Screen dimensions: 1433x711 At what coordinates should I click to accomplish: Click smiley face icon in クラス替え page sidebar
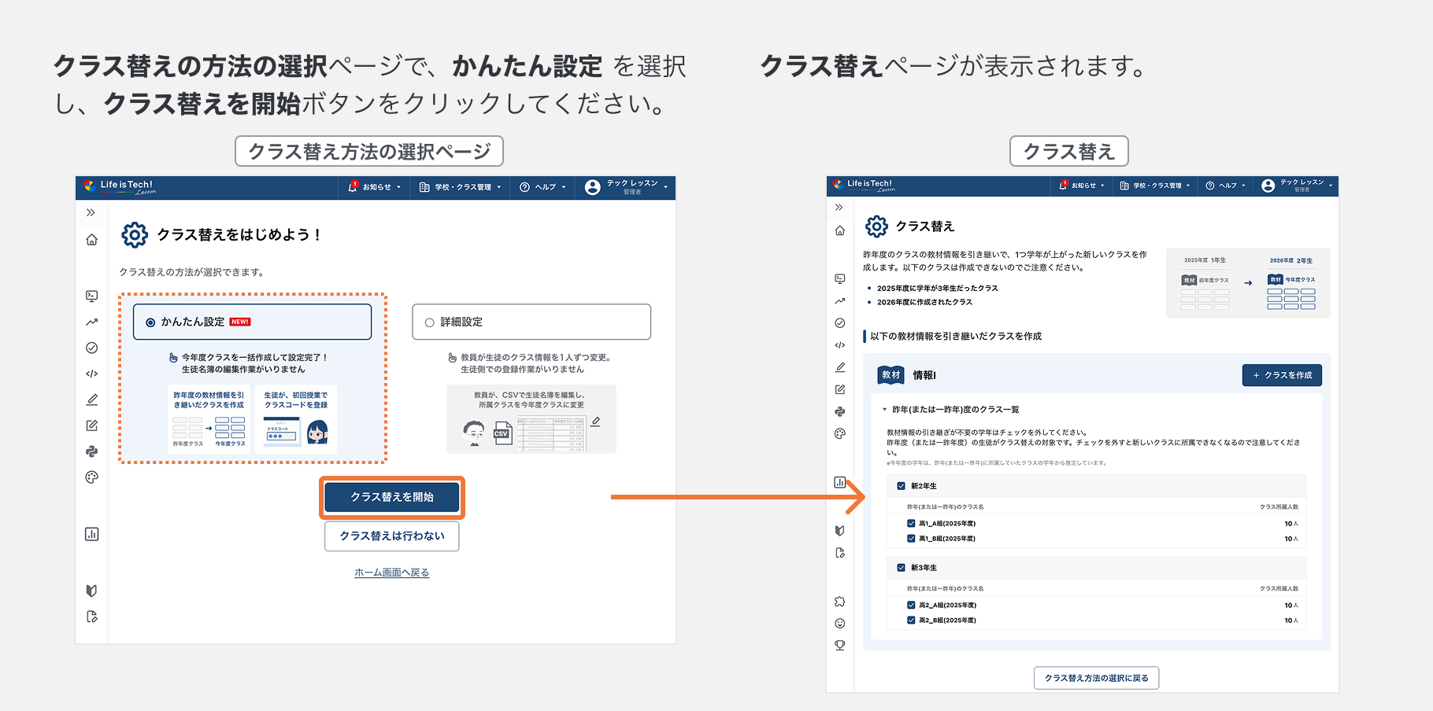pyautogui.click(x=839, y=624)
